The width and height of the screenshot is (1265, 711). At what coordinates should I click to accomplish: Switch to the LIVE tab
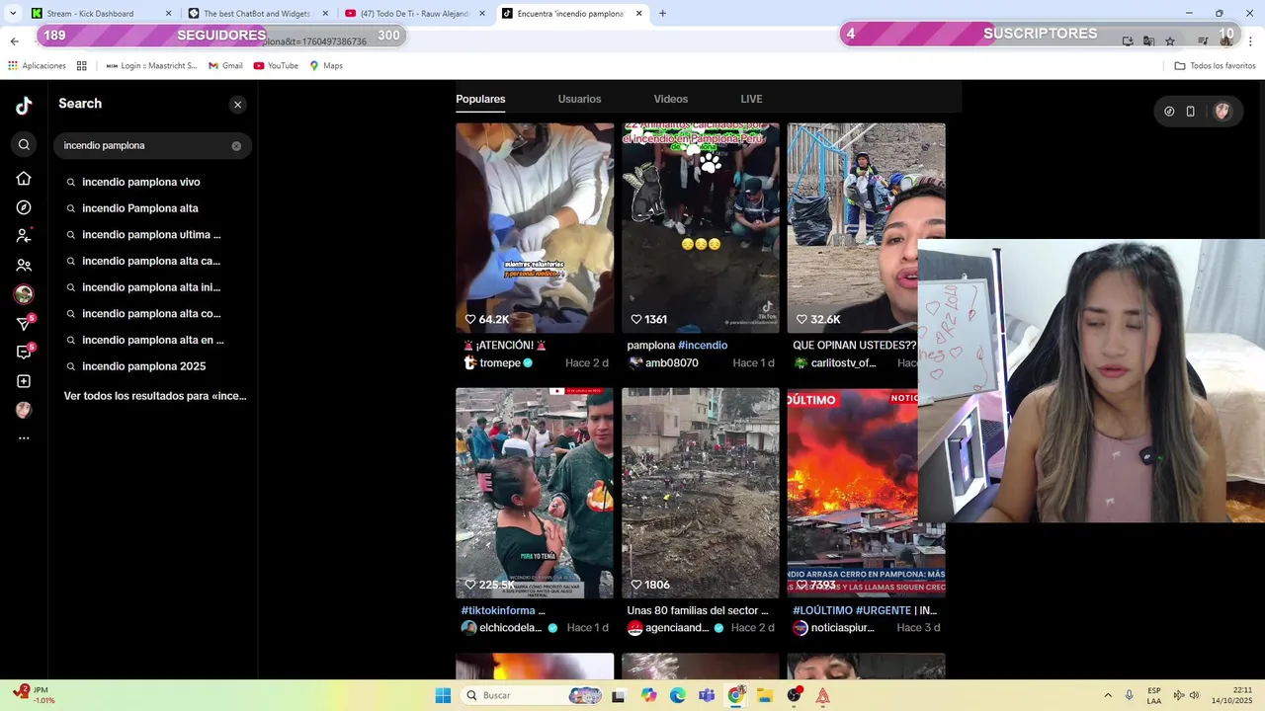(751, 99)
